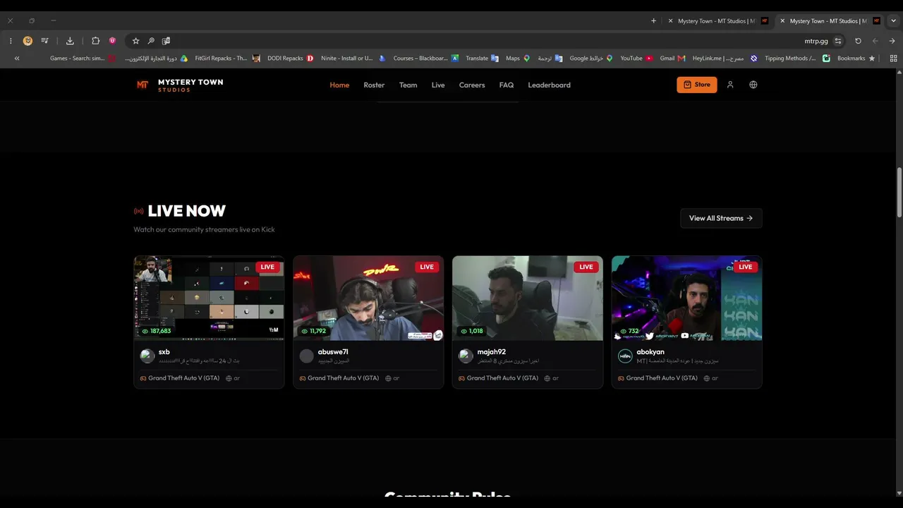
Task: Click the streamer name majah92
Action: pos(492,351)
